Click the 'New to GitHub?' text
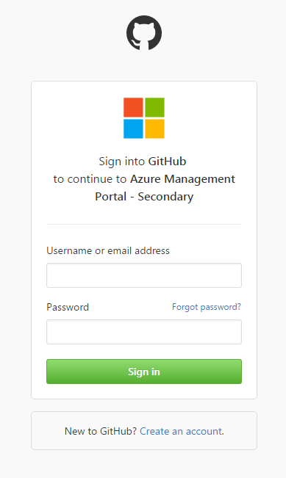Viewport: 286px width, 478px height. pyautogui.click(x=101, y=431)
